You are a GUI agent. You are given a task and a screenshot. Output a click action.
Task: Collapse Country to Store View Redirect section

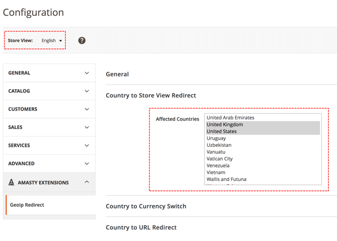click(x=151, y=95)
